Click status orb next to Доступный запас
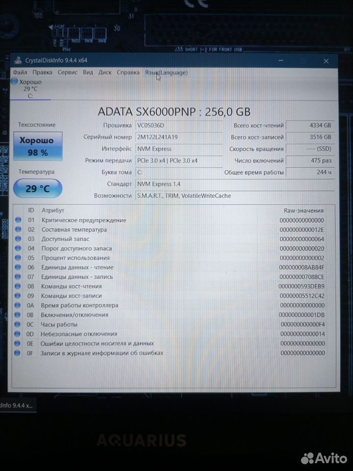The image size is (353, 471). pos(19,239)
